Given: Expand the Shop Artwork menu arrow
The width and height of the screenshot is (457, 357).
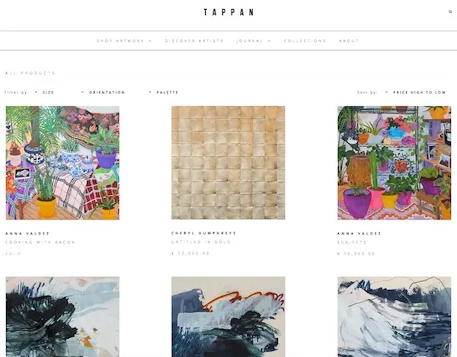Looking at the screenshot, I should click(150, 41).
